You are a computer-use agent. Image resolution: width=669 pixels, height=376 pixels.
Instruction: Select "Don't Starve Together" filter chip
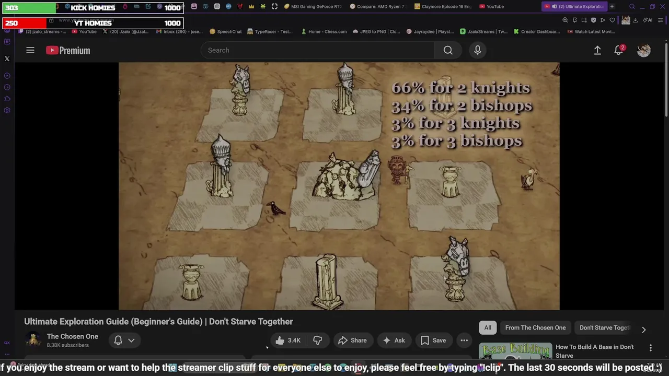[605, 327]
